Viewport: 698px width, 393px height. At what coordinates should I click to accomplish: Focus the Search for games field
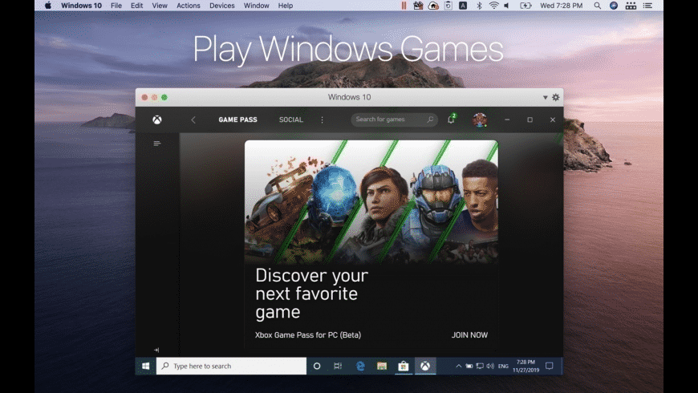click(395, 120)
